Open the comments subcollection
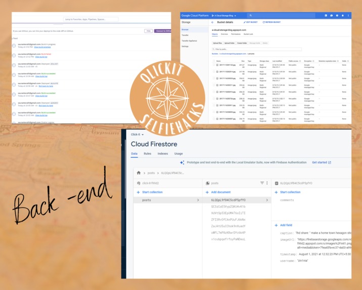The height and width of the screenshot is (290, 362). [x=287, y=200]
